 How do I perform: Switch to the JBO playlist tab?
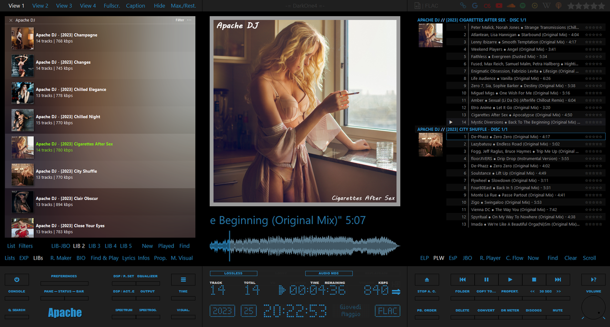468,258
